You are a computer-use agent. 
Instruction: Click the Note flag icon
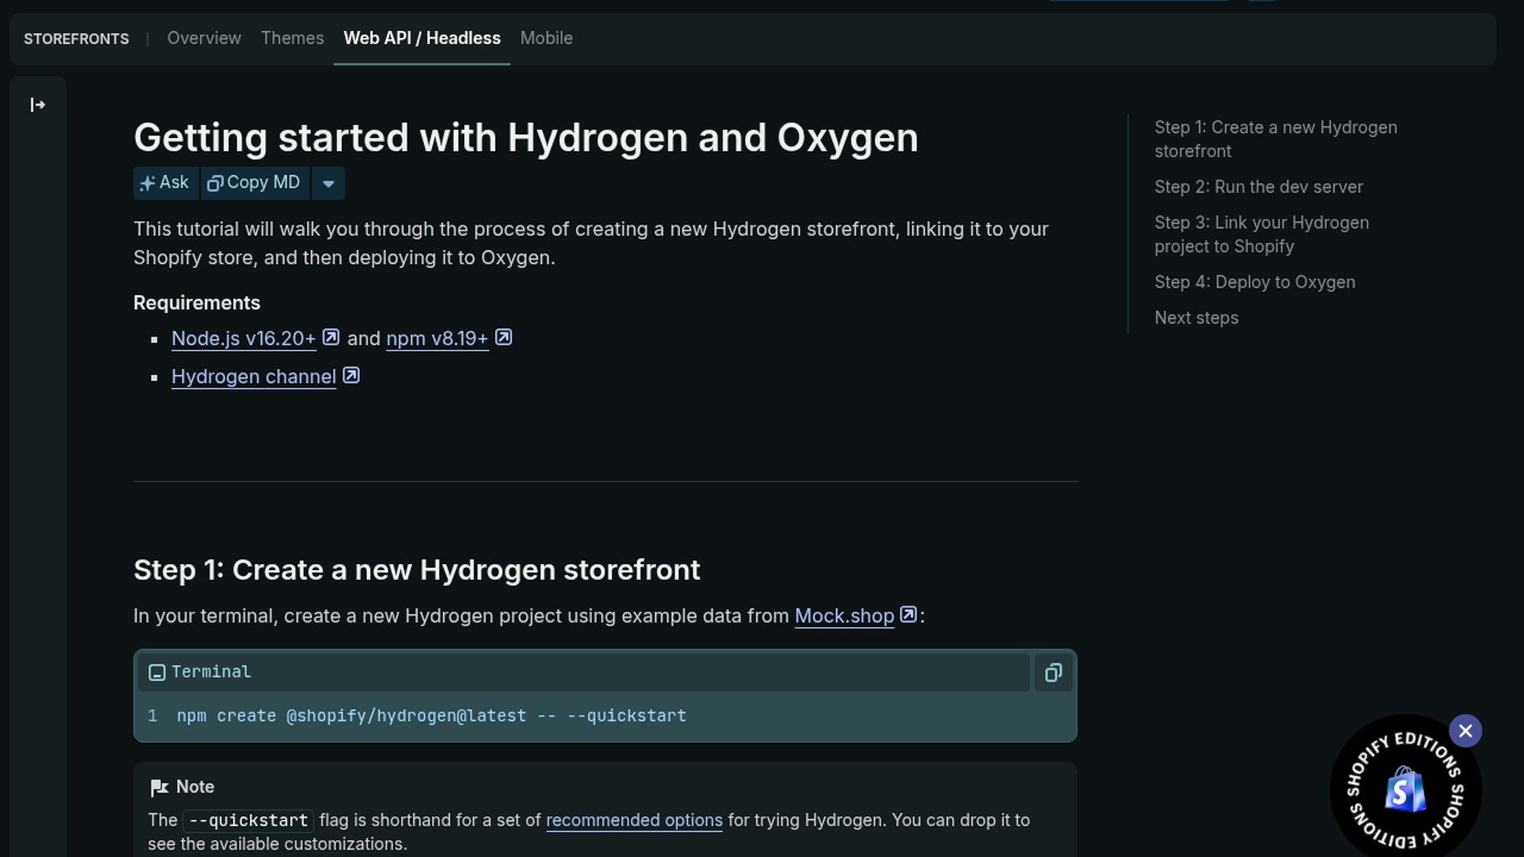point(159,787)
